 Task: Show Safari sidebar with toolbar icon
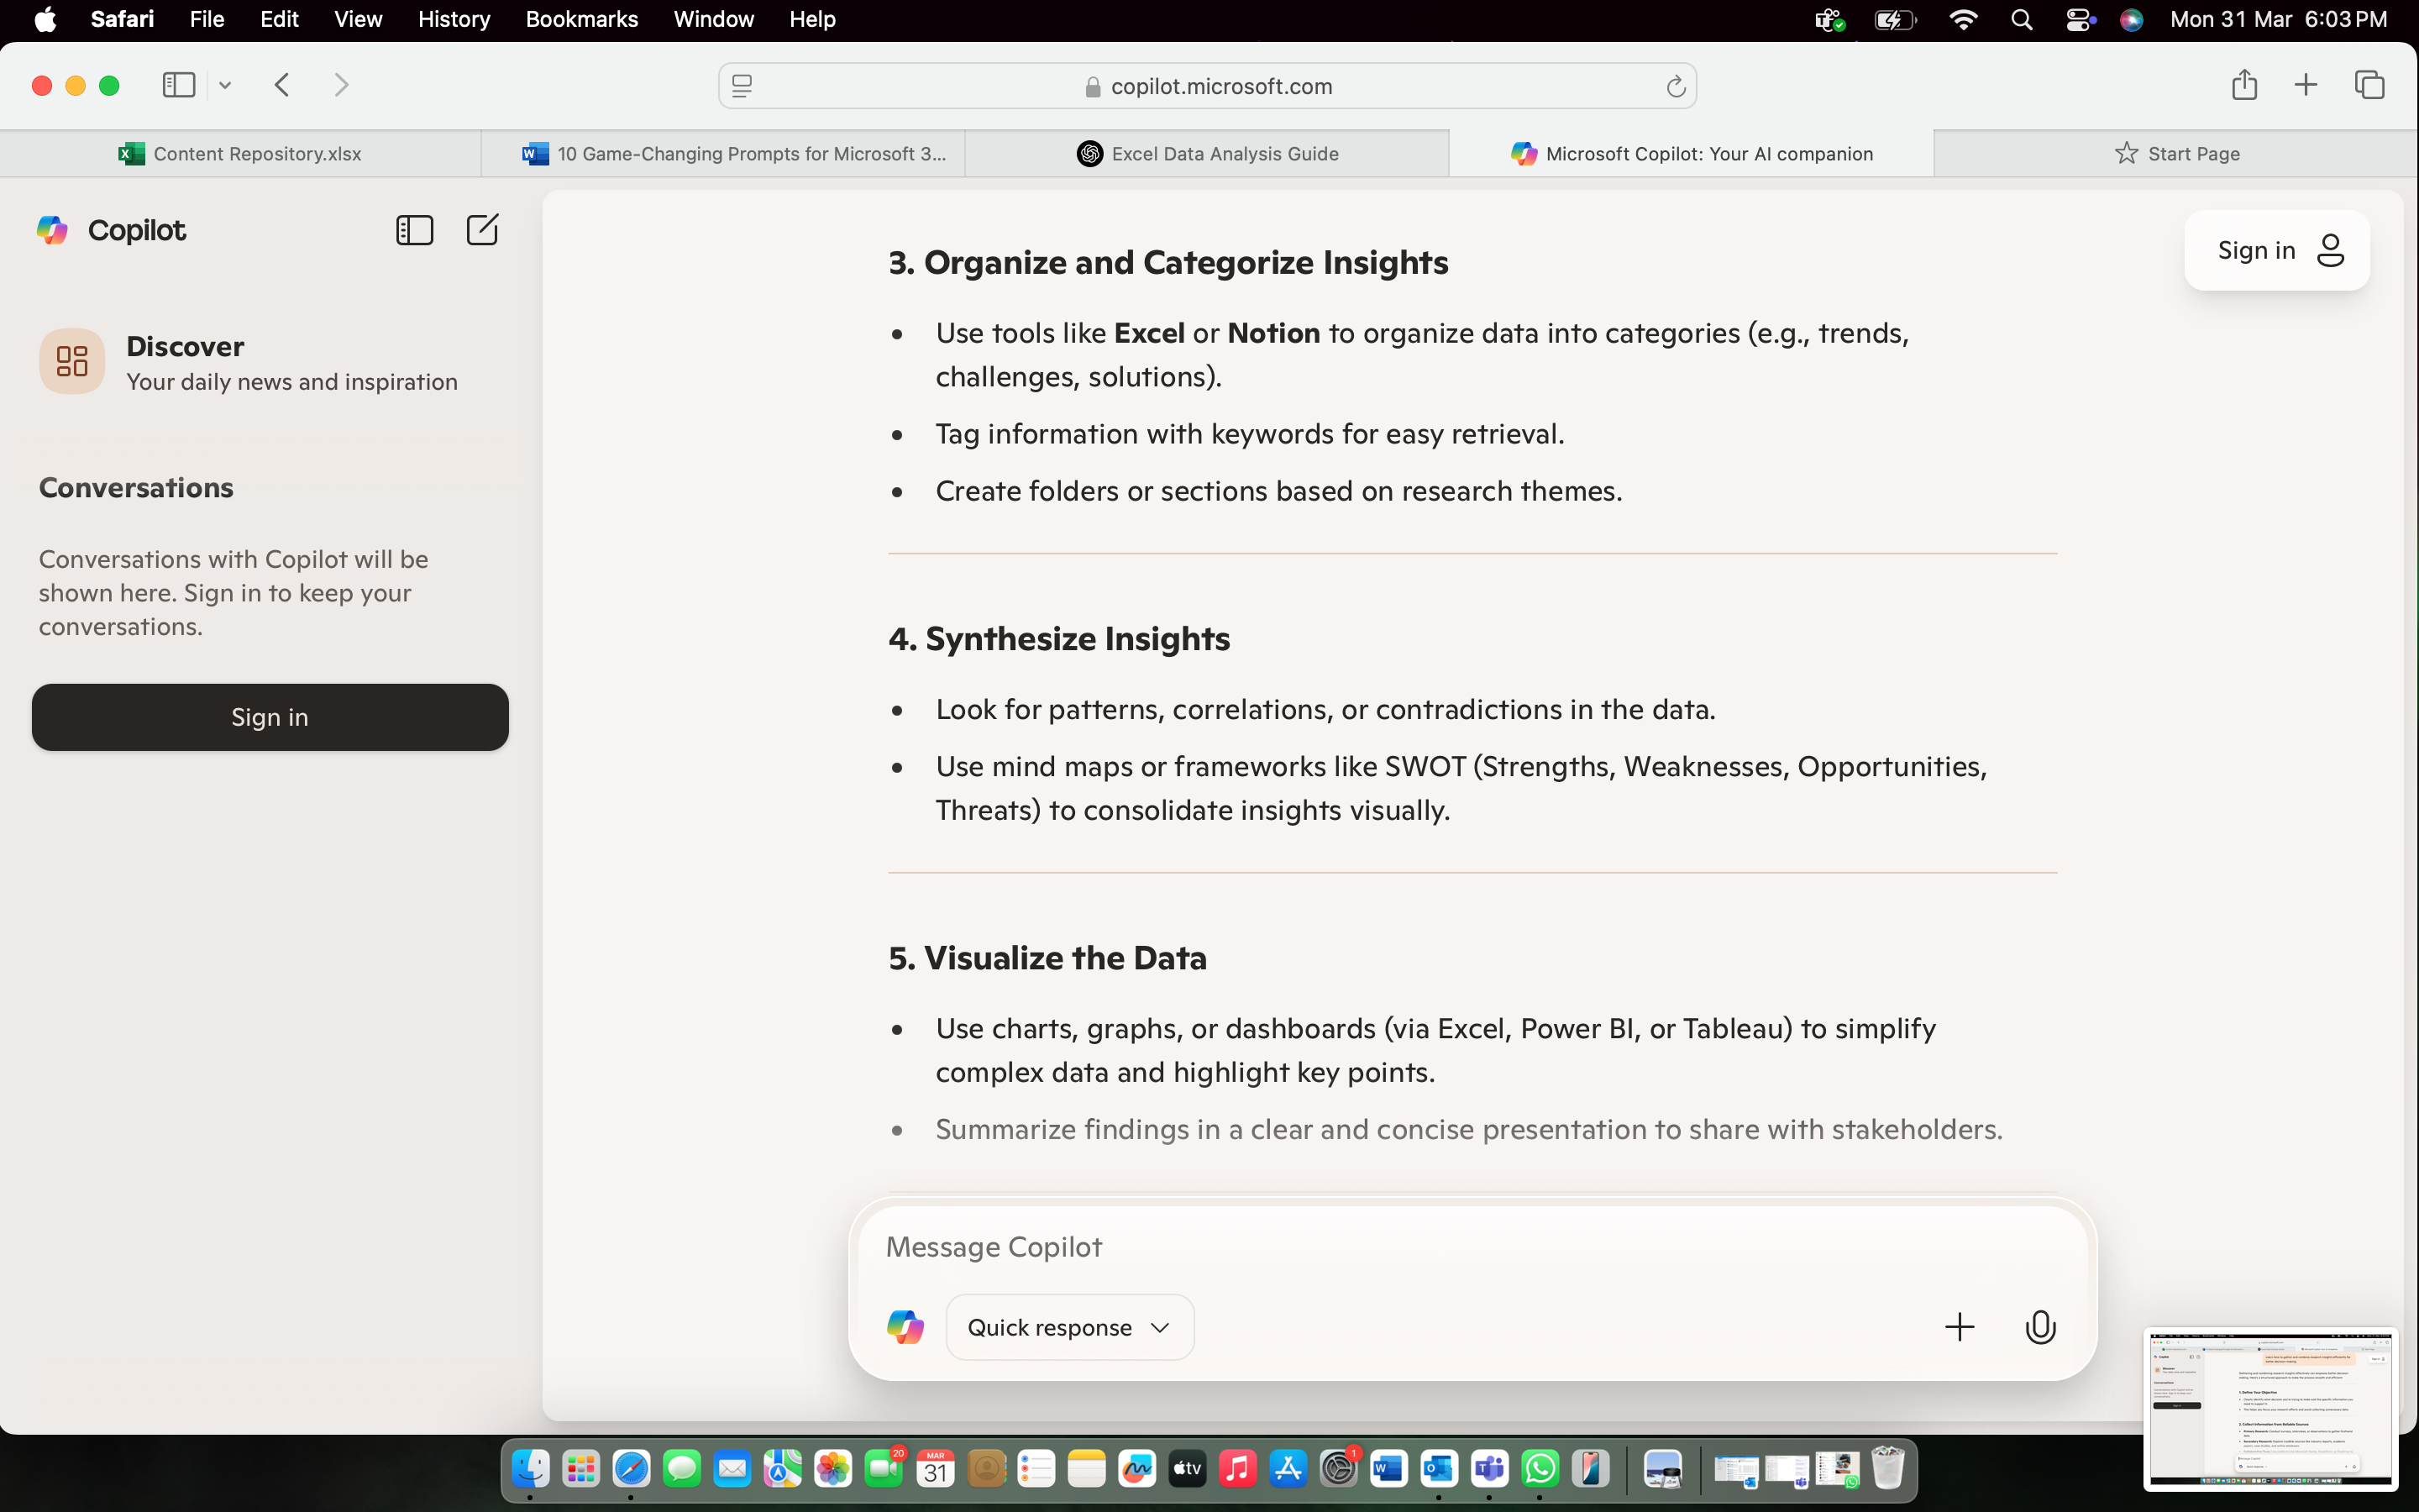[179, 85]
